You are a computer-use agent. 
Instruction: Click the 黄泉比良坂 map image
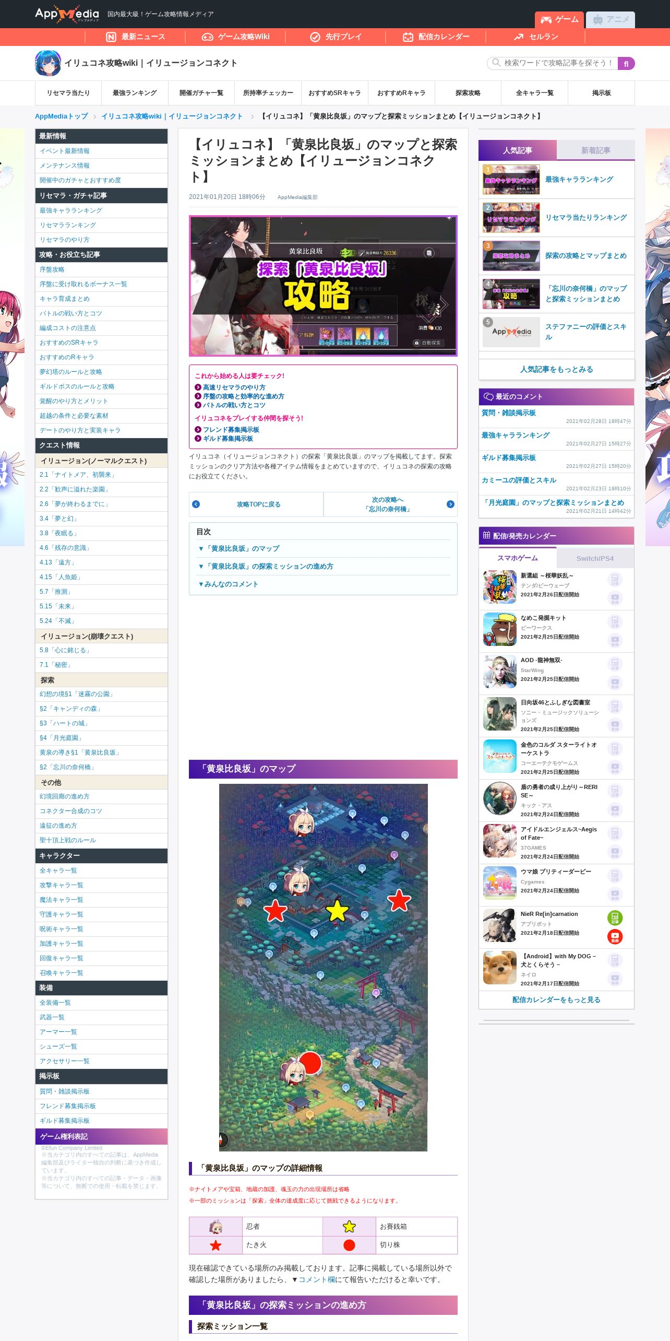tap(323, 967)
